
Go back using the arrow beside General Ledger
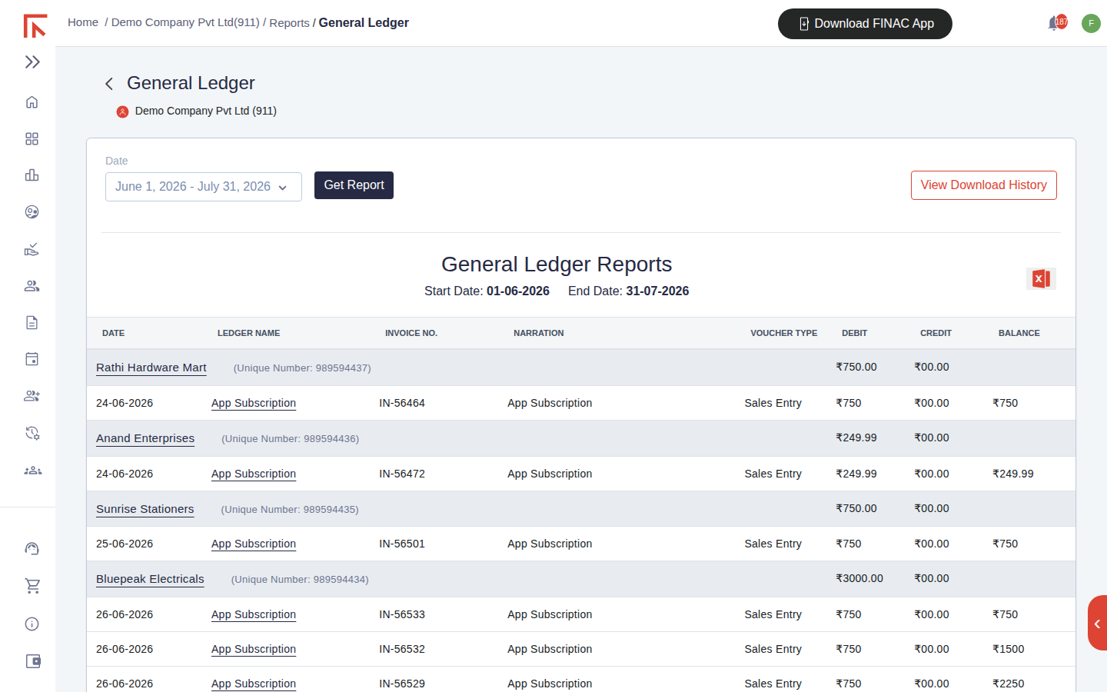tap(109, 84)
